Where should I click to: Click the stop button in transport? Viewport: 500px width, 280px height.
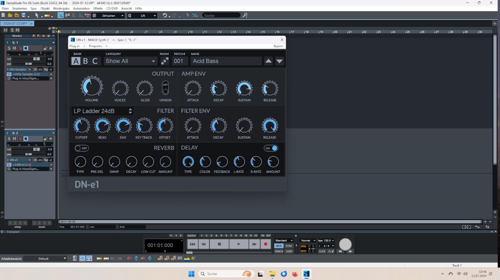pyautogui.click(x=219, y=245)
